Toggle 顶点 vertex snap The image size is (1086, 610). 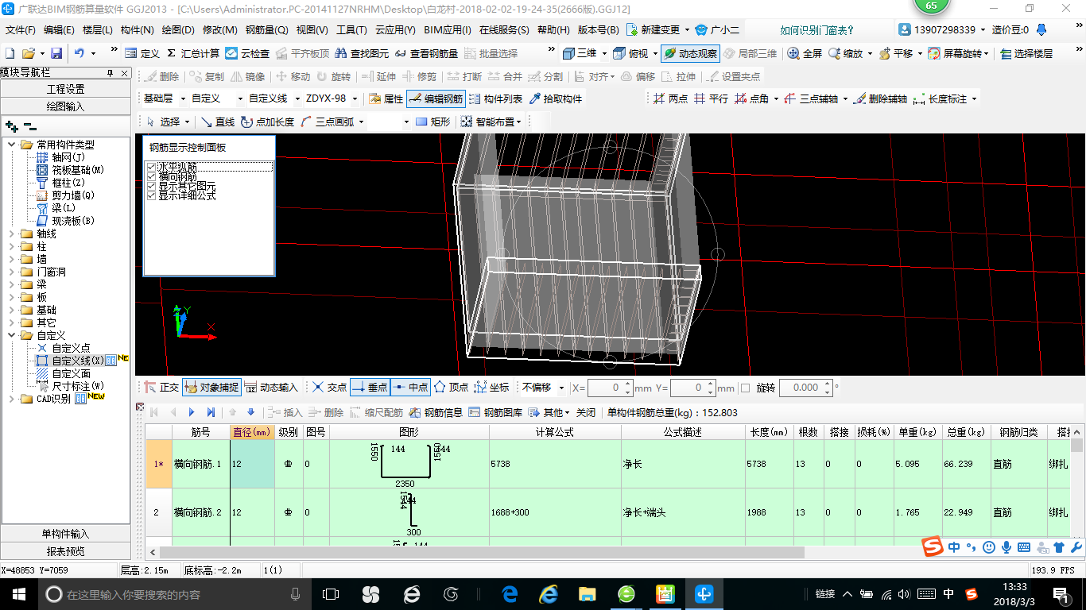pyautogui.click(x=451, y=387)
